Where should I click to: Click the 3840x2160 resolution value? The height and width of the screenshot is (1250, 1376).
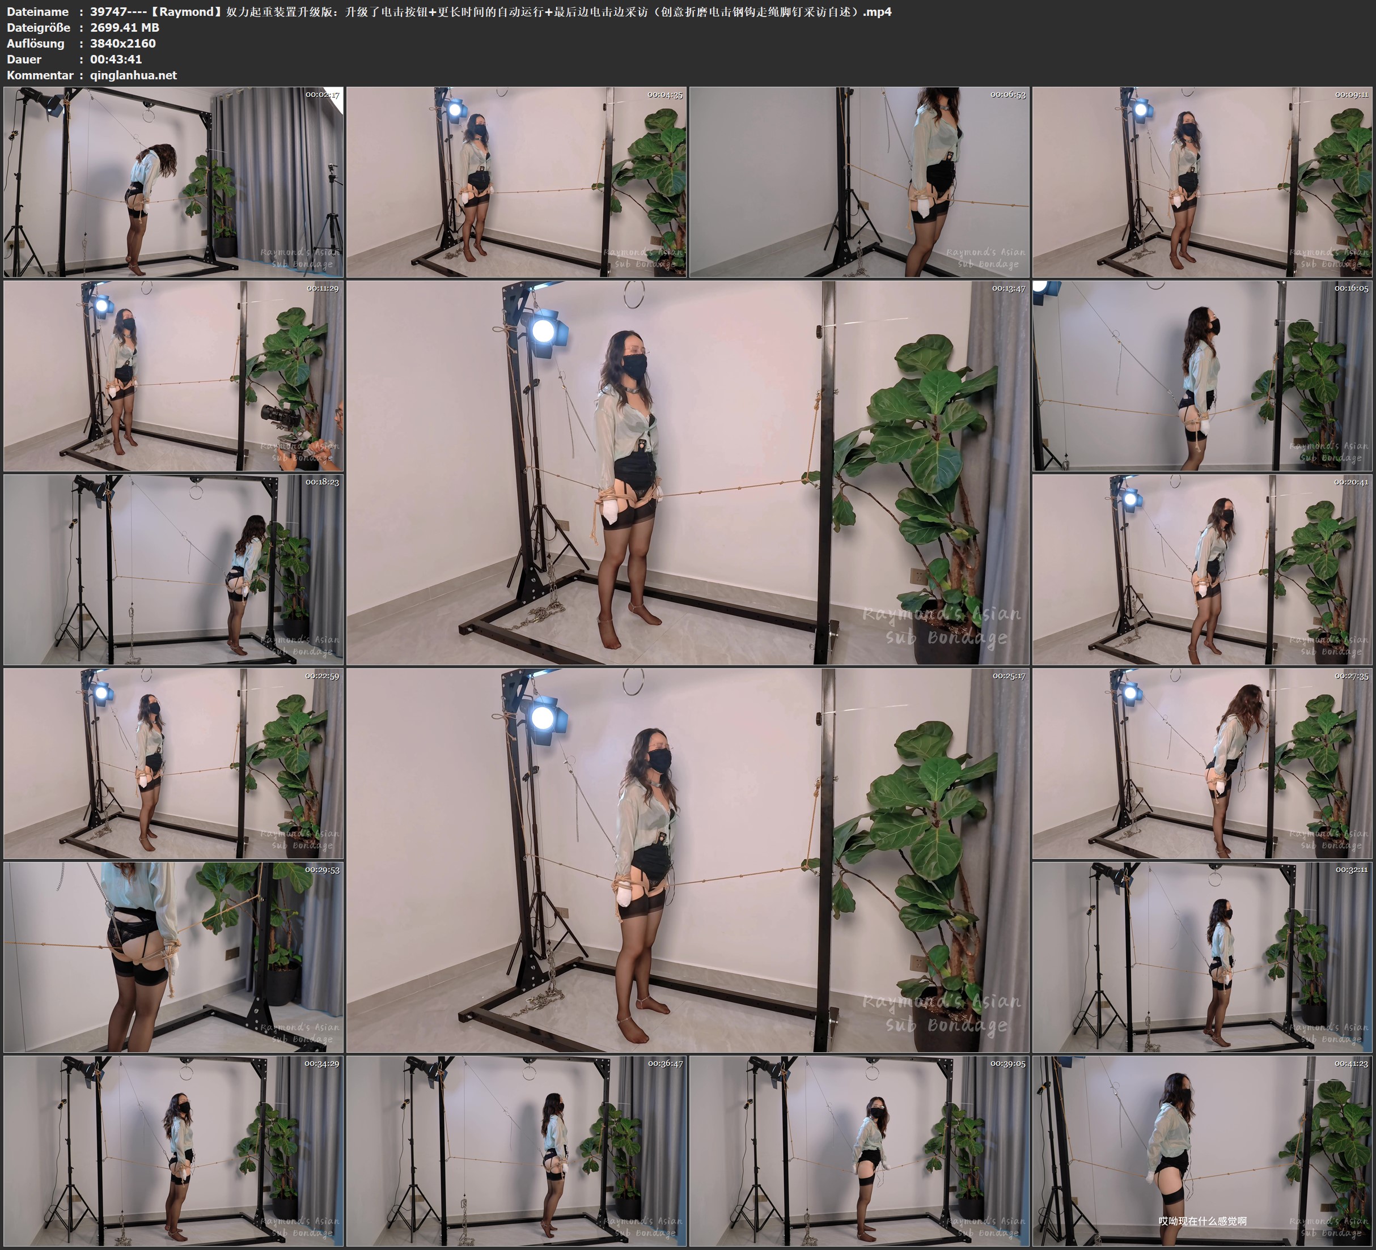tap(123, 43)
